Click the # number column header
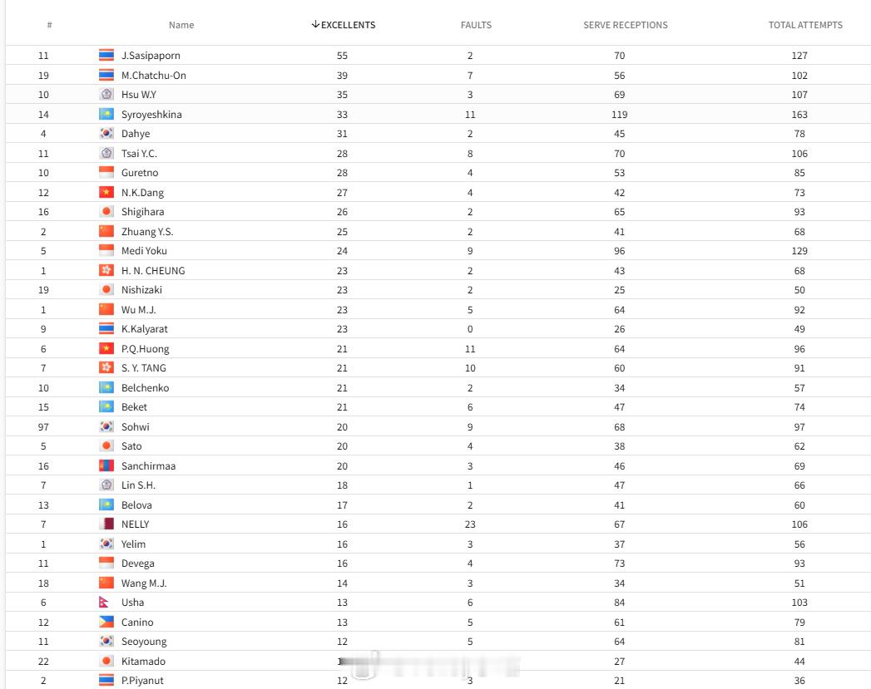The height and width of the screenshot is (689, 871). click(49, 25)
